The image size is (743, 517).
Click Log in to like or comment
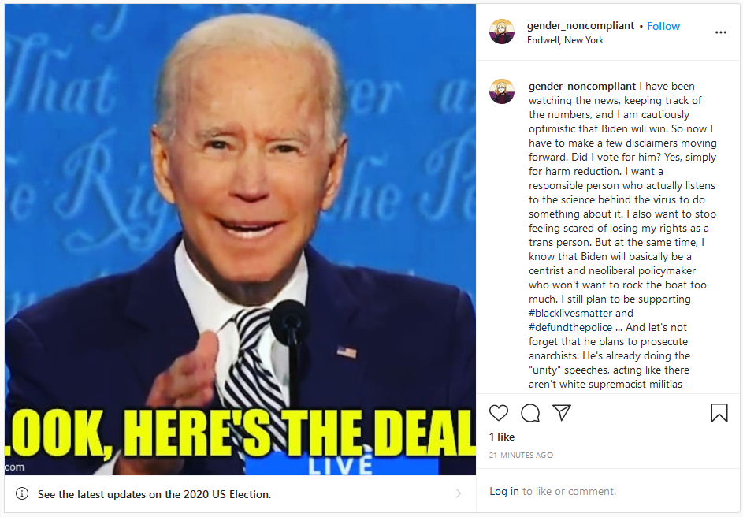504,492
